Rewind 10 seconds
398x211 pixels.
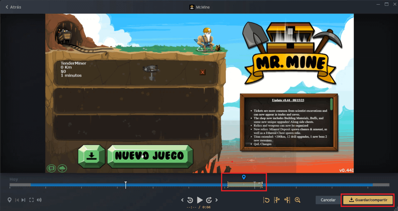[x=190, y=200]
